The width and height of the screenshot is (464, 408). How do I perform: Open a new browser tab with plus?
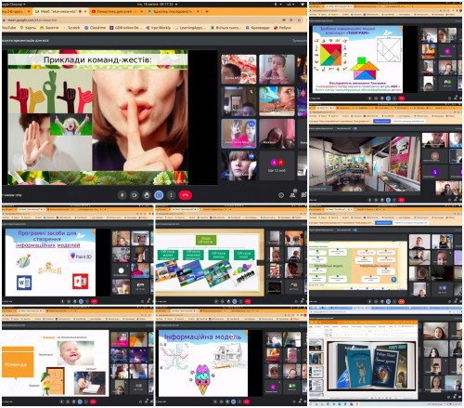point(207,11)
